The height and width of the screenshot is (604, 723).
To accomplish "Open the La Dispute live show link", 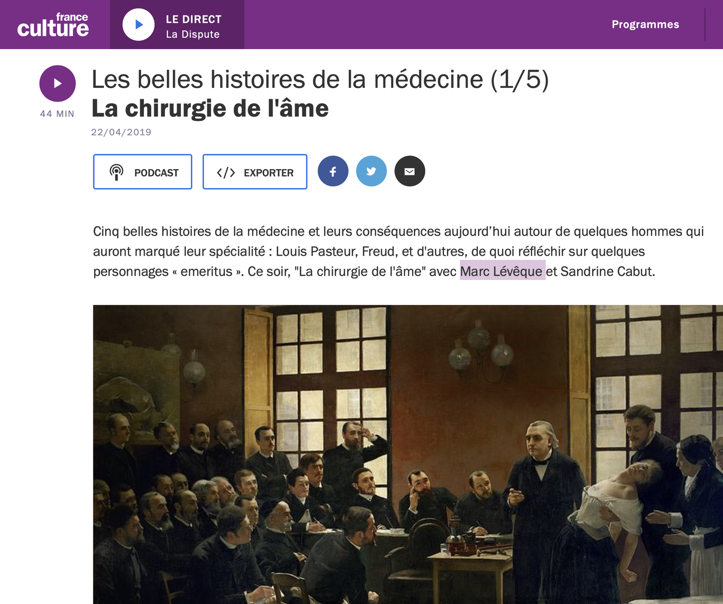I will click(193, 34).
